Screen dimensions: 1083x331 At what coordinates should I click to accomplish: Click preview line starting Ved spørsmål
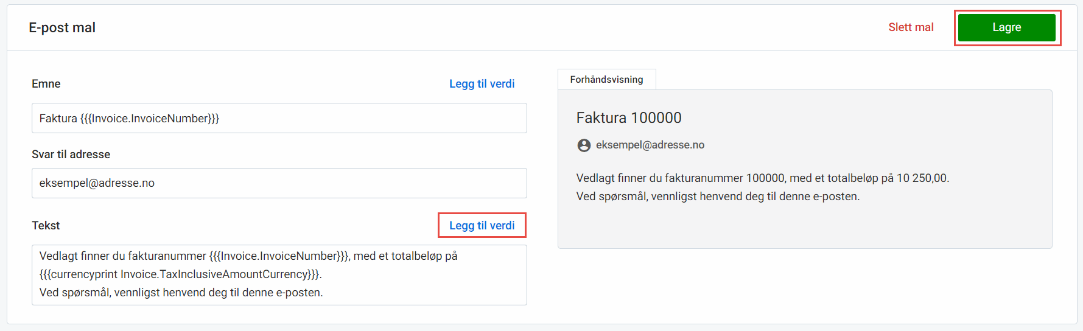click(718, 197)
